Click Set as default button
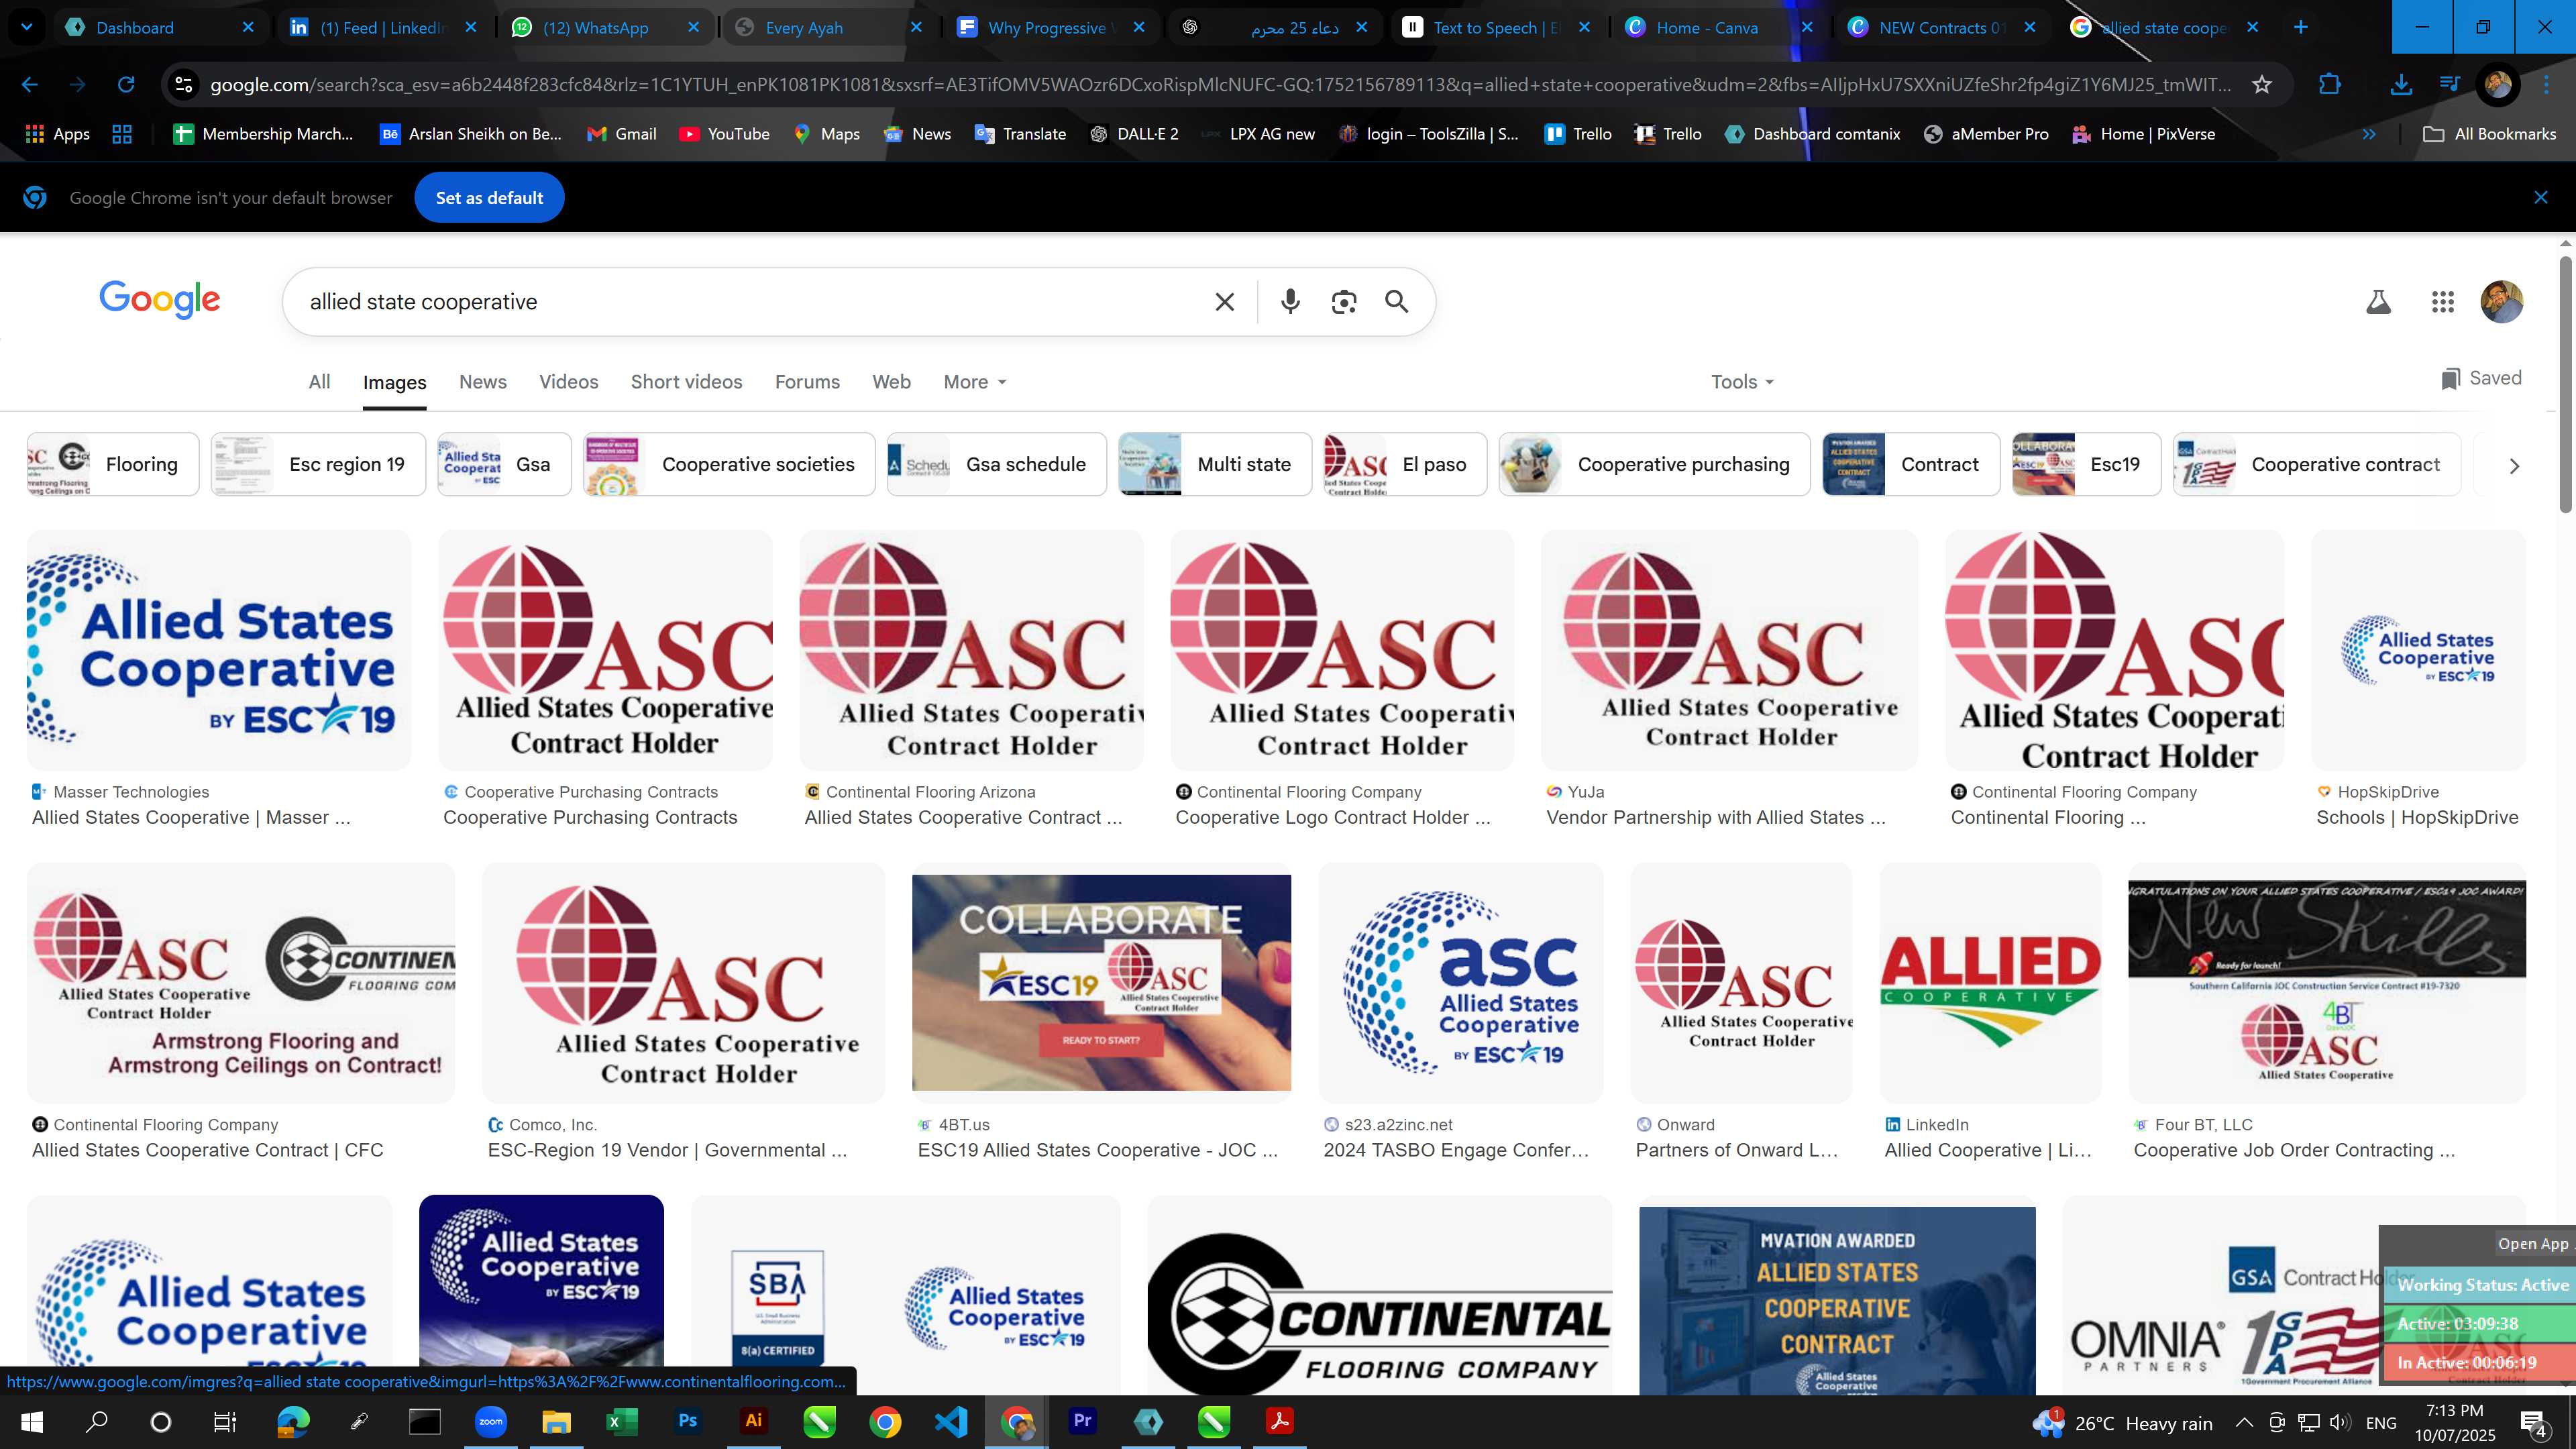 [489, 198]
